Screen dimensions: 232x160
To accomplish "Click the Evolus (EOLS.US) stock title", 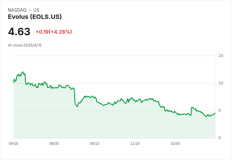I will pyautogui.click(x=35, y=17).
